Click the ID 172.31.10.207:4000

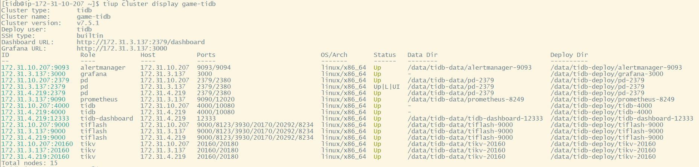(x=35, y=106)
